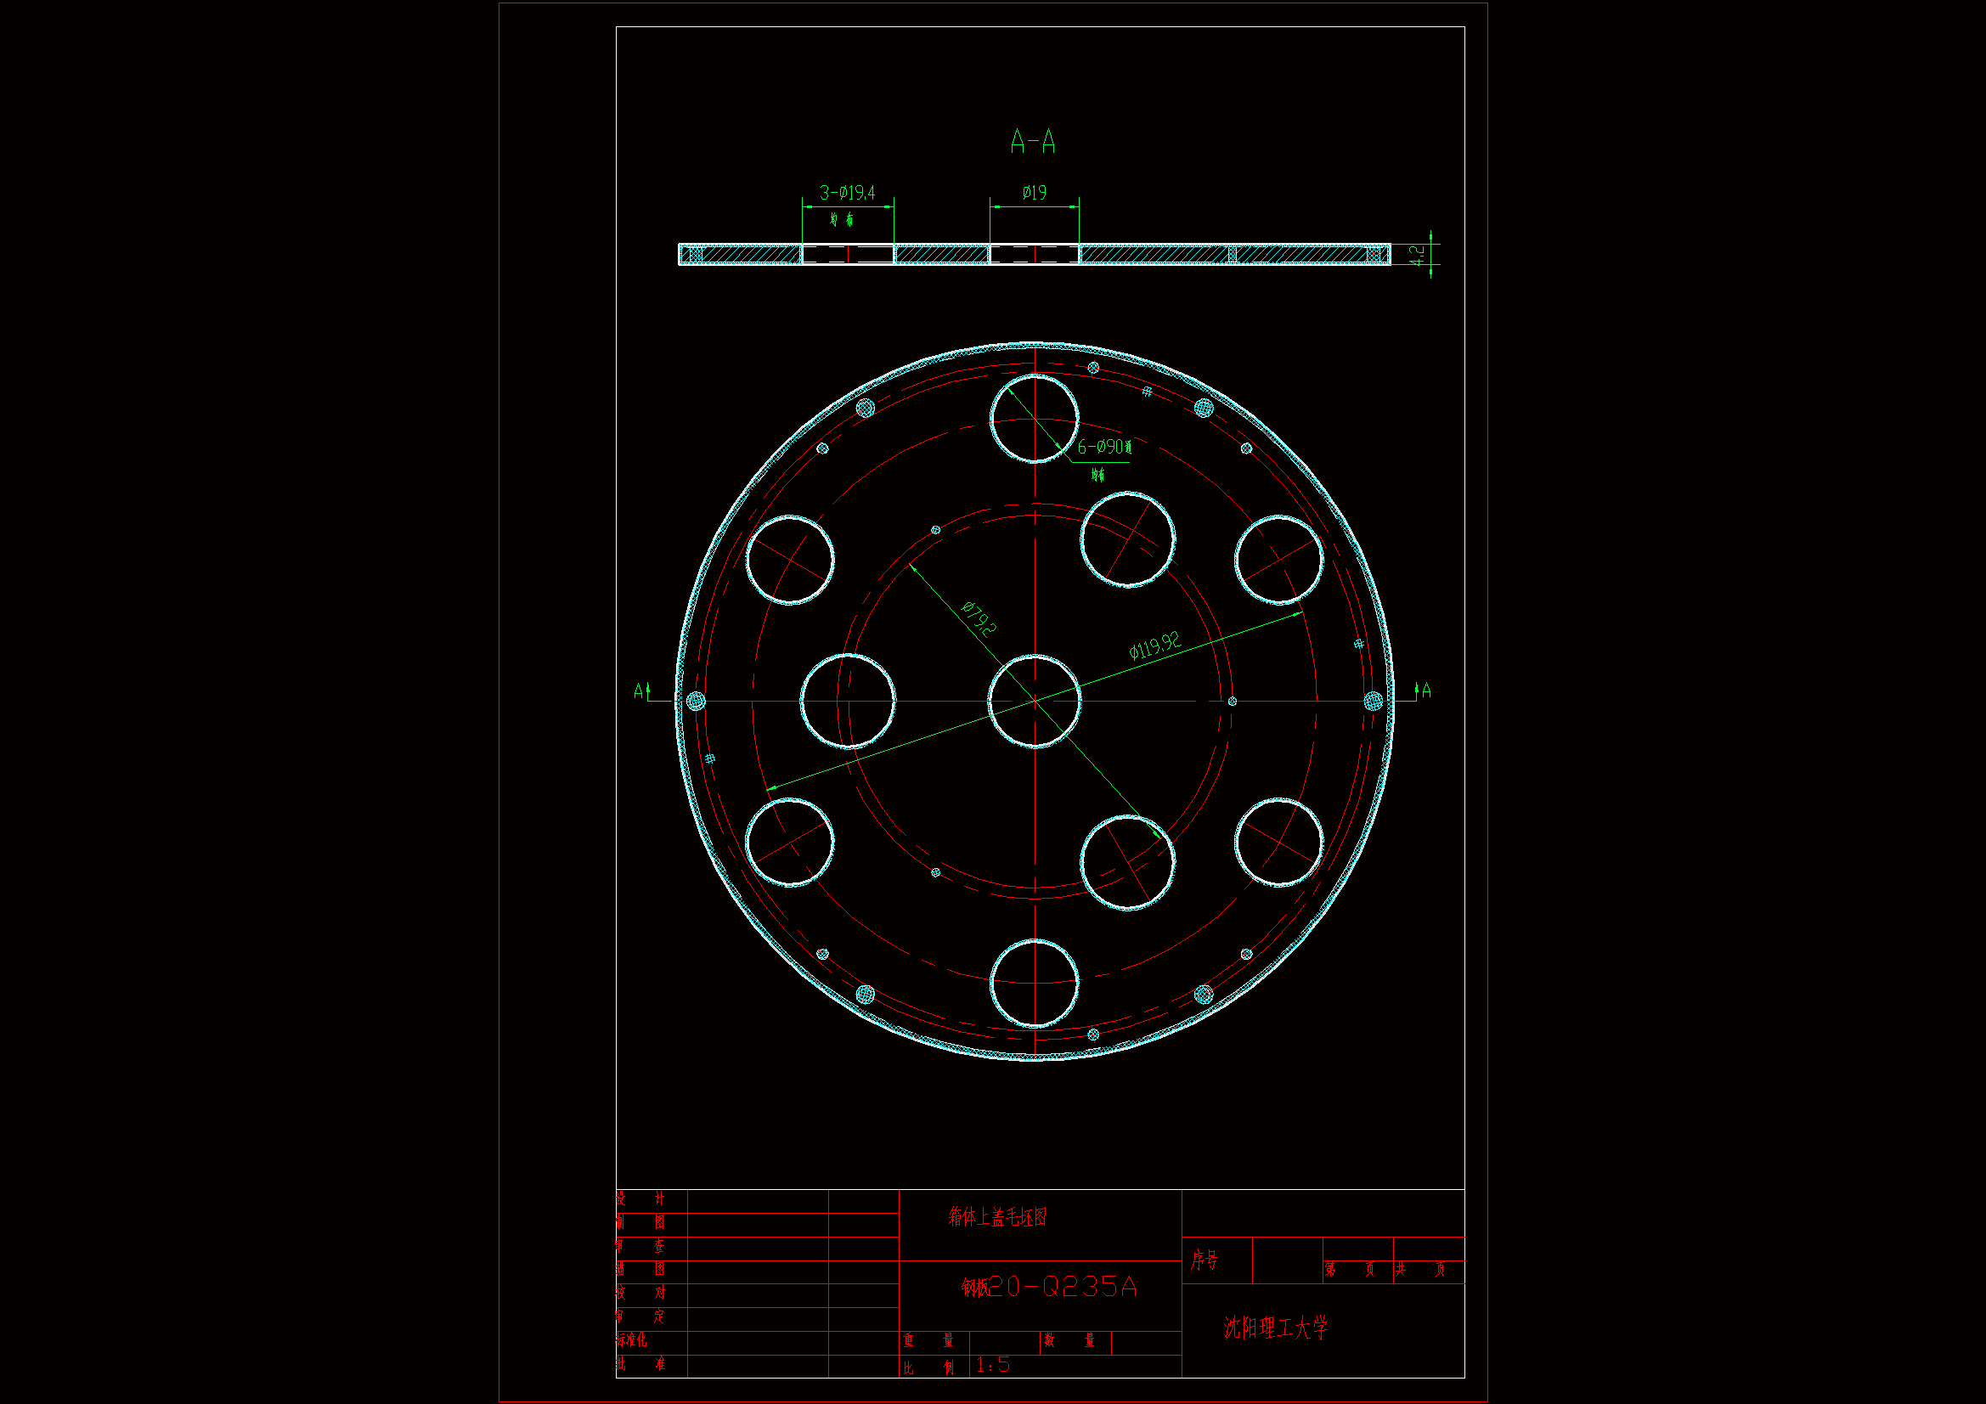Select the ø19 dimension label
The height and width of the screenshot is (1404, 1986).
pos(1034,193)
